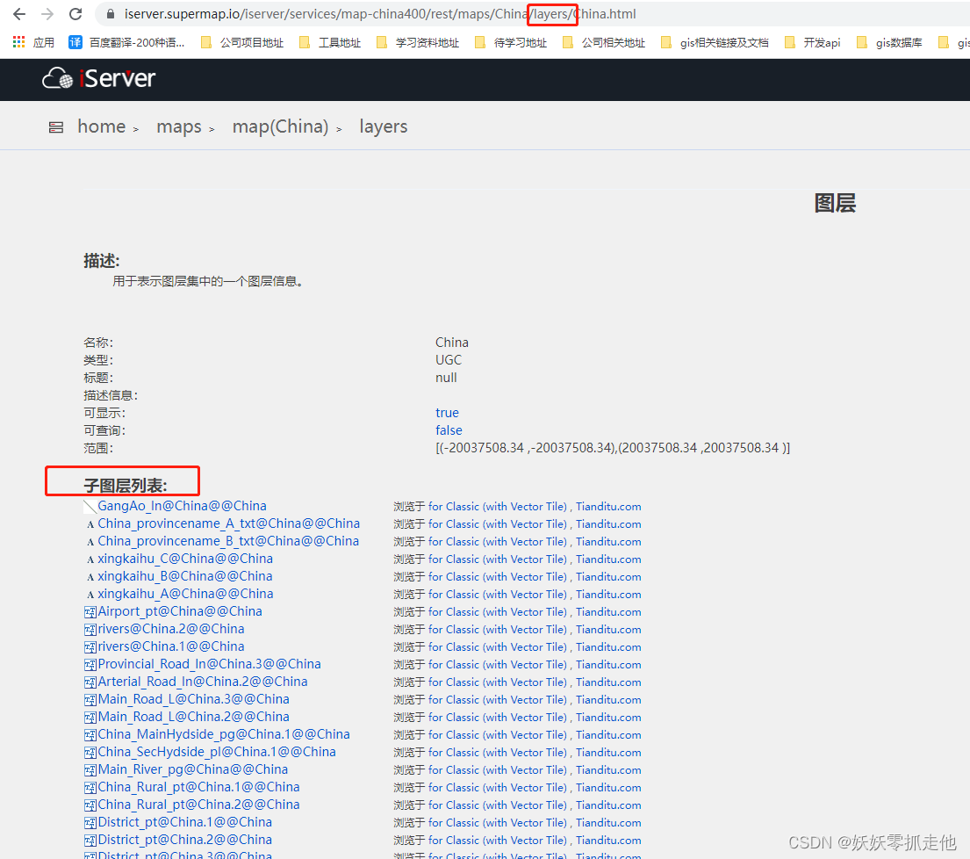Open China_Rural_pt@China.1@@China layer
Screen dimensions: 970x859
(198, 787)
